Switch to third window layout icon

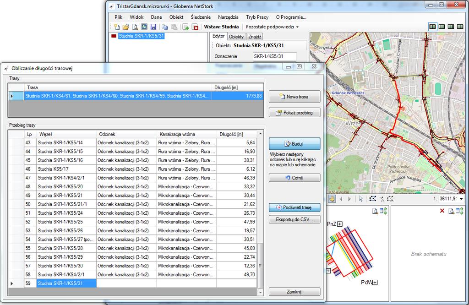tap(451, 27)
